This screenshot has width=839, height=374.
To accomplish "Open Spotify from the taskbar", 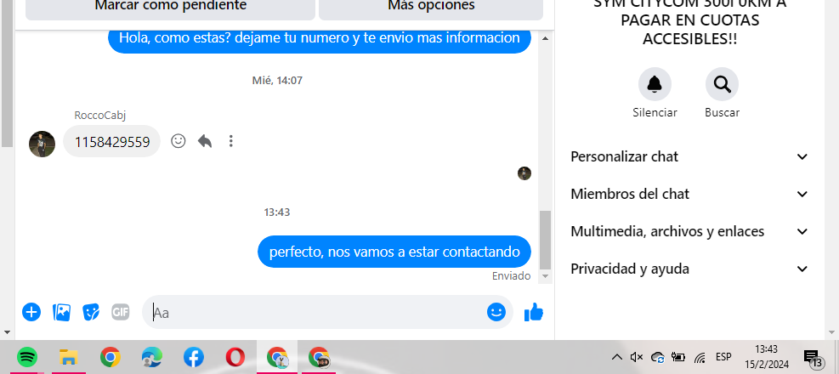I will [x=26, y=357].
